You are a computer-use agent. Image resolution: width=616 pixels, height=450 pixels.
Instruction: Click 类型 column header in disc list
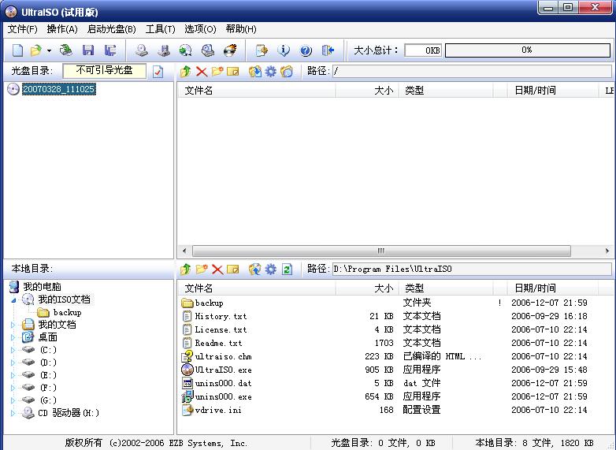(446, 91)
